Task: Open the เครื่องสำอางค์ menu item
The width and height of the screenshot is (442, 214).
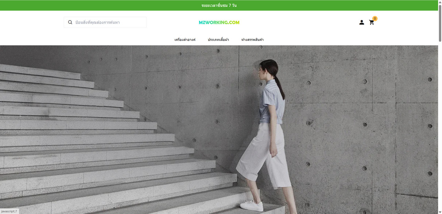Action: 185,40
